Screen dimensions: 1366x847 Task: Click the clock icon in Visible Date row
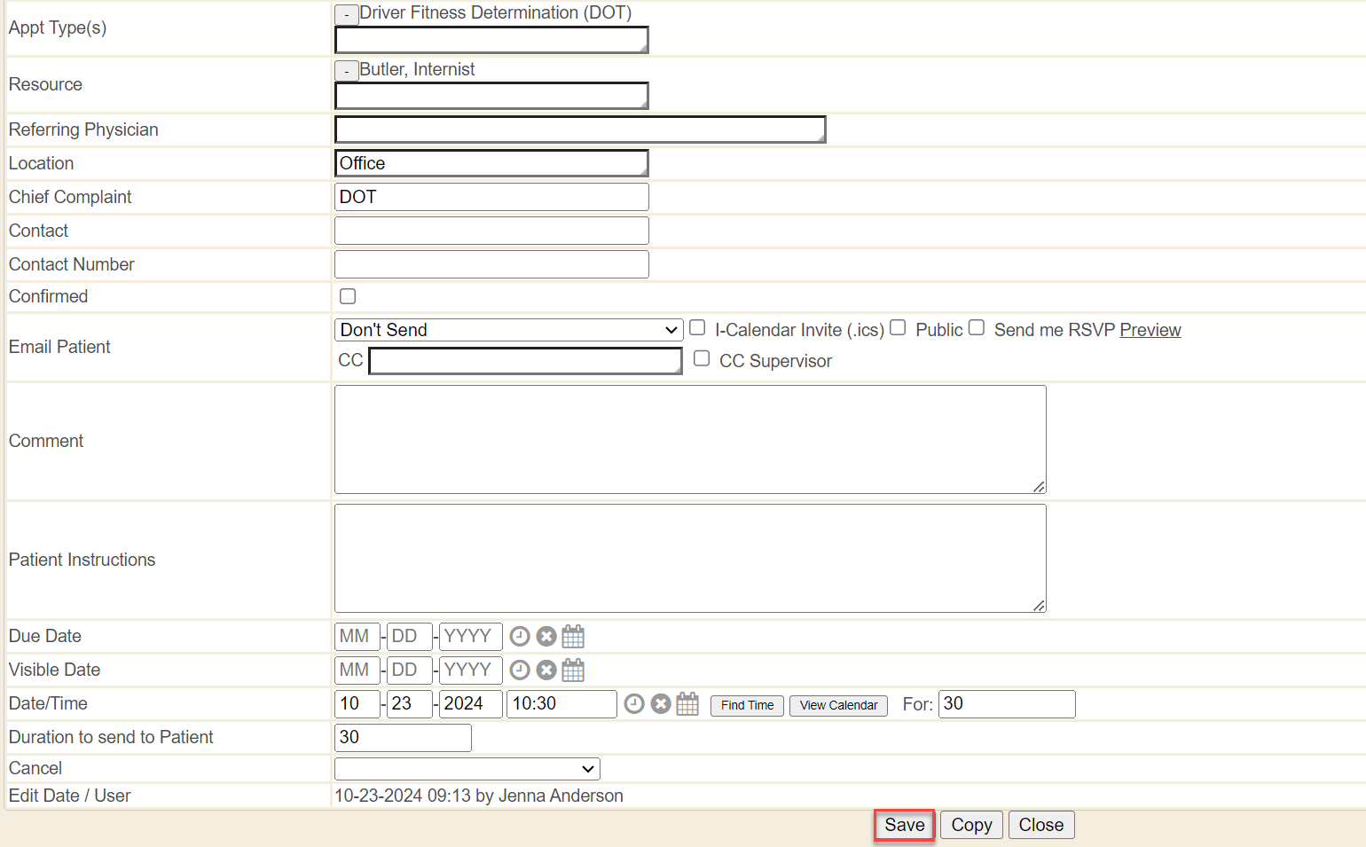point(520,671)
